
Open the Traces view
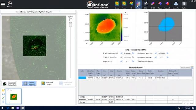(x=124, y=5)
